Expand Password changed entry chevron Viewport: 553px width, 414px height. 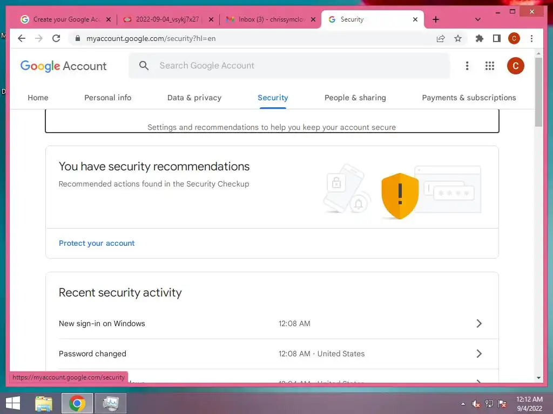(x=478, y=354)
